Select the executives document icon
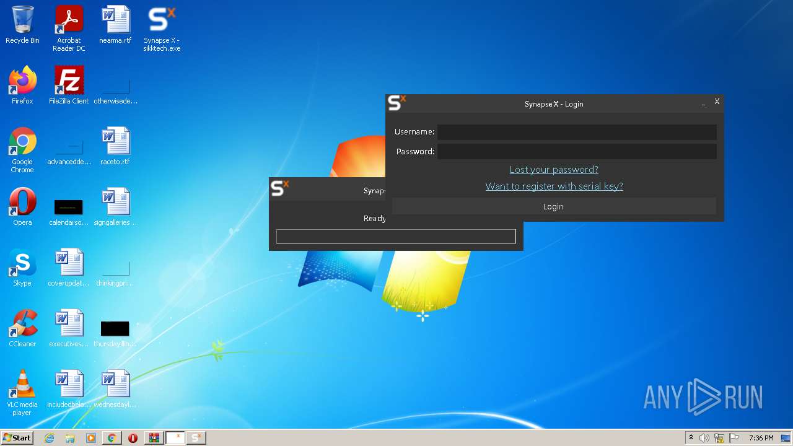The height and width of the screenshot is (446, 793). pos(69,328)
